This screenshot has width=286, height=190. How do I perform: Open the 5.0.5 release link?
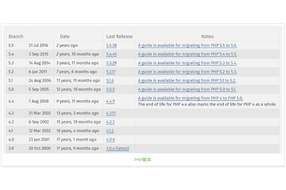pyautogui.click(x=111, y=89)
